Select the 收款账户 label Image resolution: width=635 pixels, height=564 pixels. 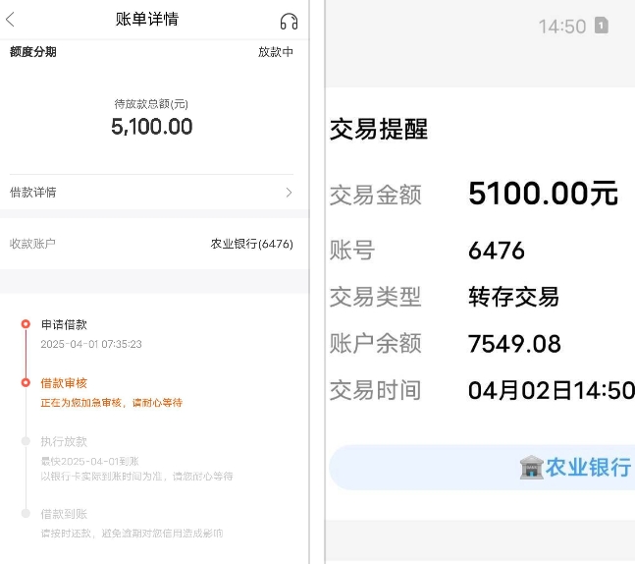[x=32, y=244]
